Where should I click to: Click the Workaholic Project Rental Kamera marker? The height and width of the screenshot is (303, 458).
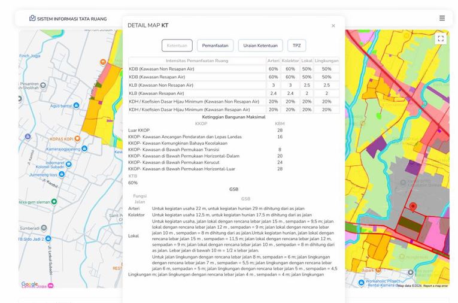362,283
